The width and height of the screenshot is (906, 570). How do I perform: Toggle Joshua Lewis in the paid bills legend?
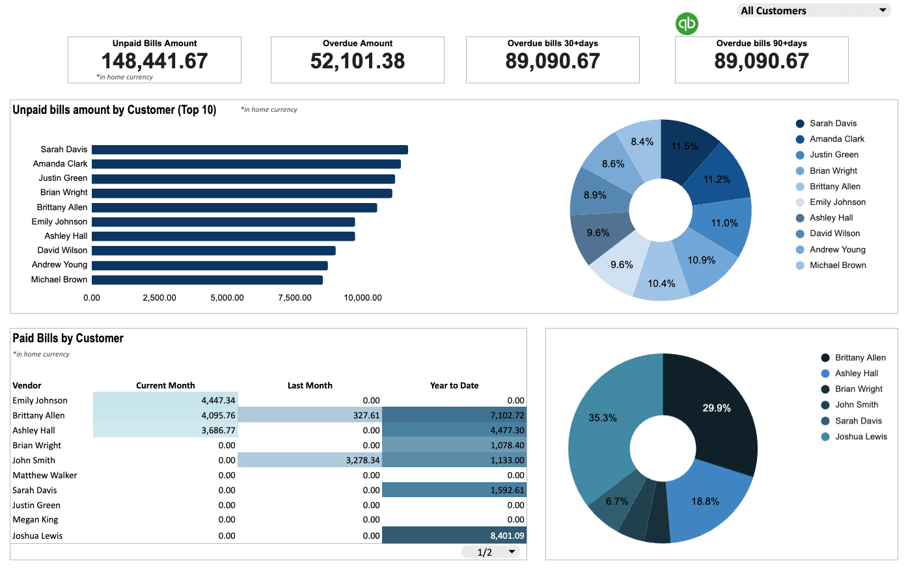pyautogui.click(x=860, y=437)
